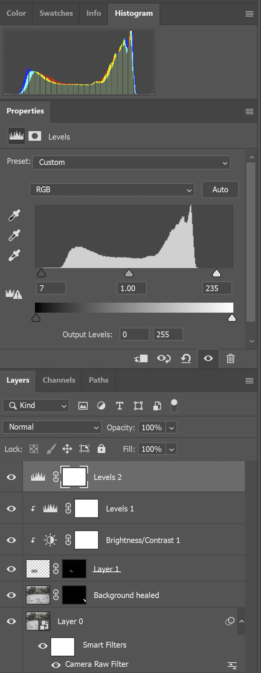
Task: Click the midtone gamma input slider
Action: [129, 273]
